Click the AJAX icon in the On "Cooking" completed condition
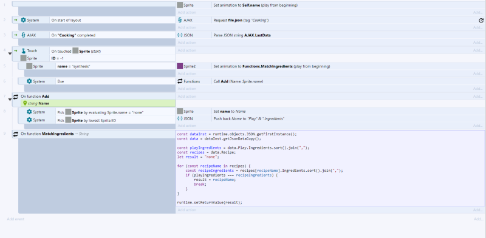This screenshot has height=238, width=486. click(x=23, y=35)
